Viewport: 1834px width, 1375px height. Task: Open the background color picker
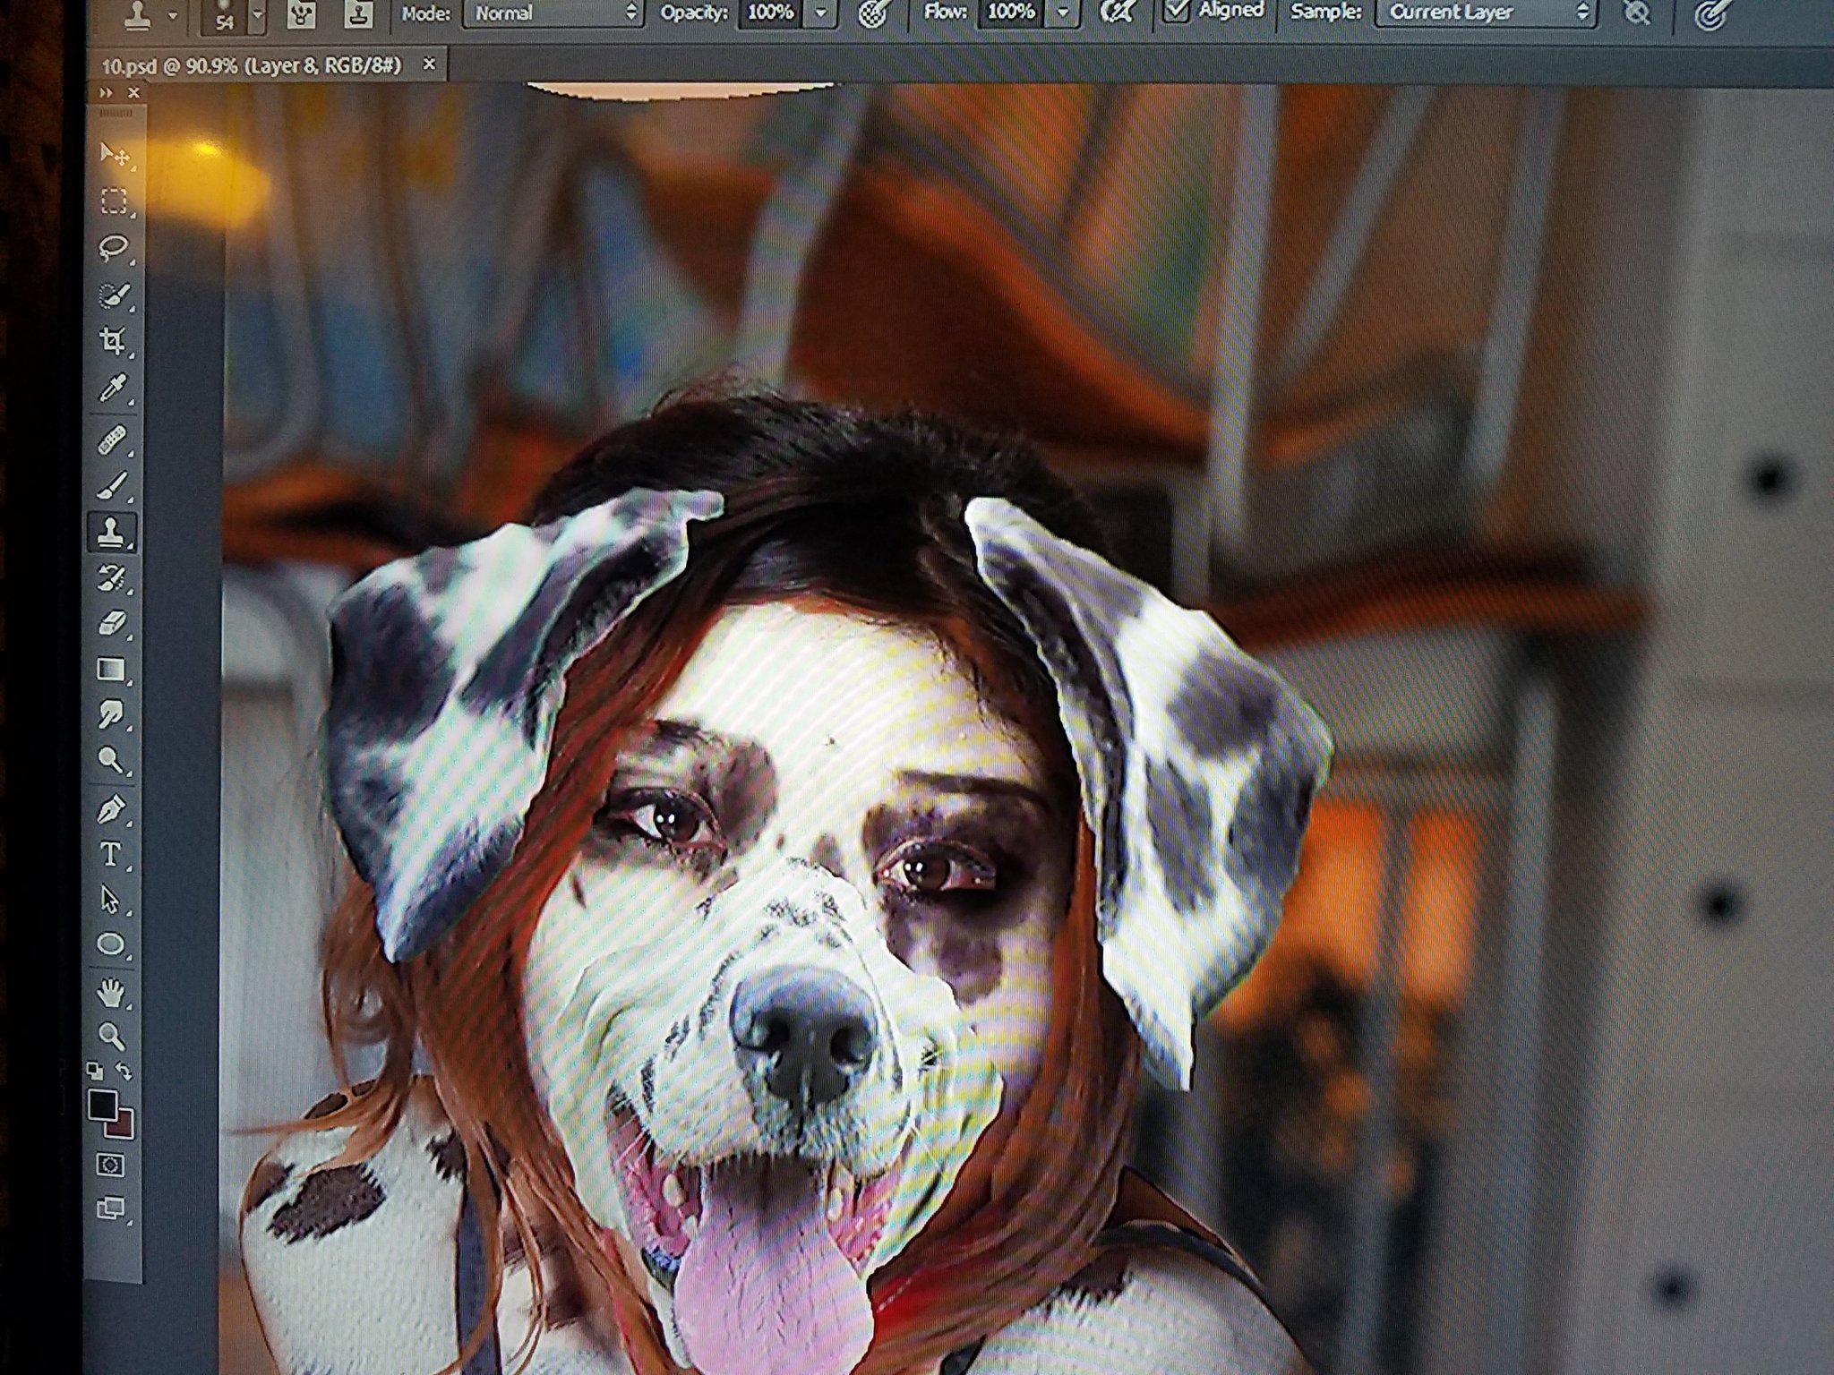(124, 1127)
